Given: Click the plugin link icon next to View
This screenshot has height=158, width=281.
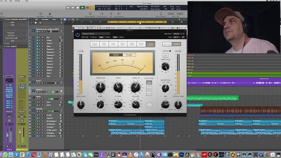Looking at the screenshot, I should pos(183,37).
